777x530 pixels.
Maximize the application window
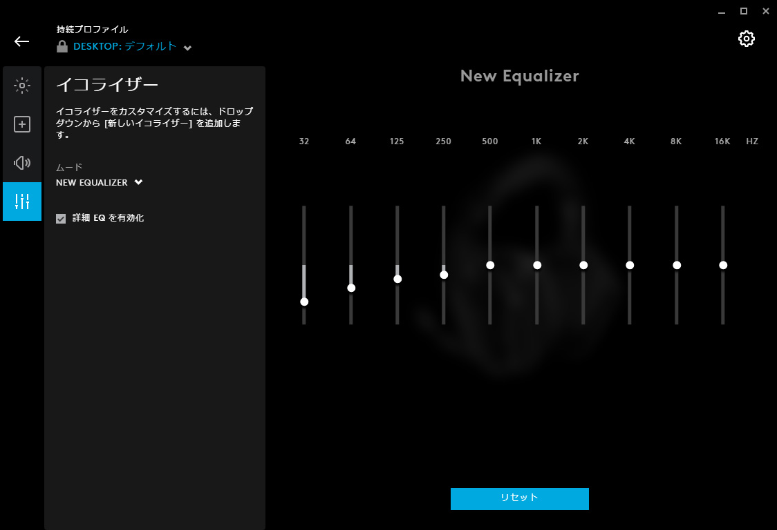[744, 11]
